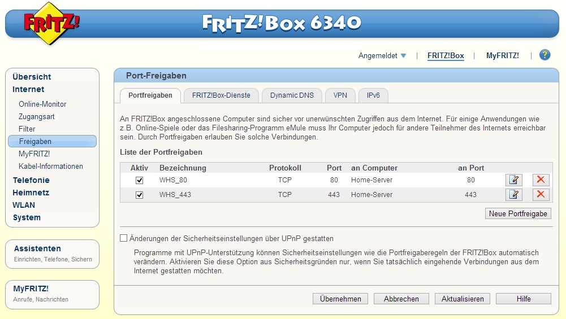Viewport: 566px width, 319px height.
Task: Click the Hilfe button
Action: click(x=524, y=299)
